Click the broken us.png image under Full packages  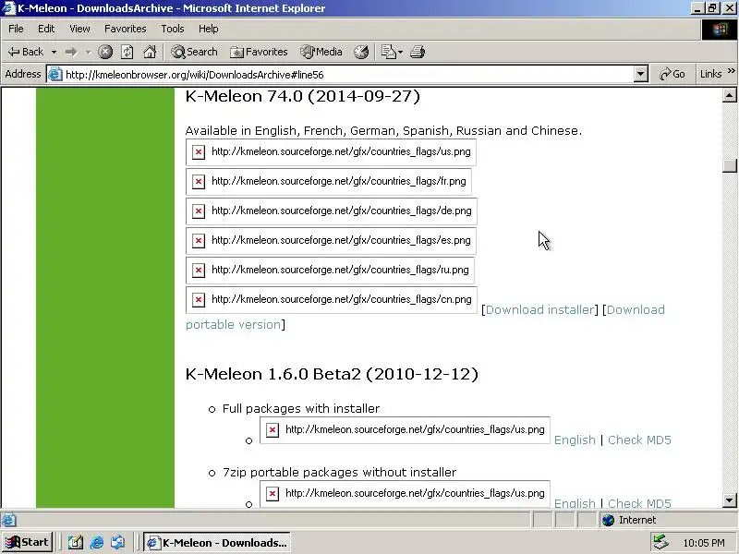pos(405,430)
